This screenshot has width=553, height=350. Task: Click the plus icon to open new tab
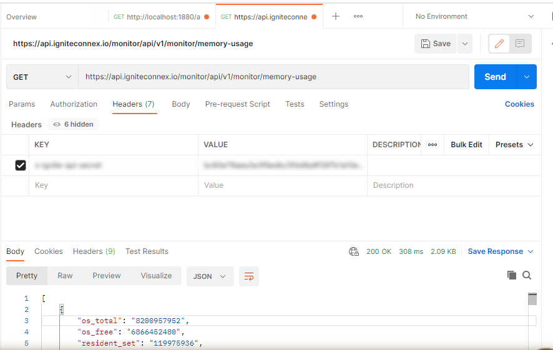click(336, 16)
